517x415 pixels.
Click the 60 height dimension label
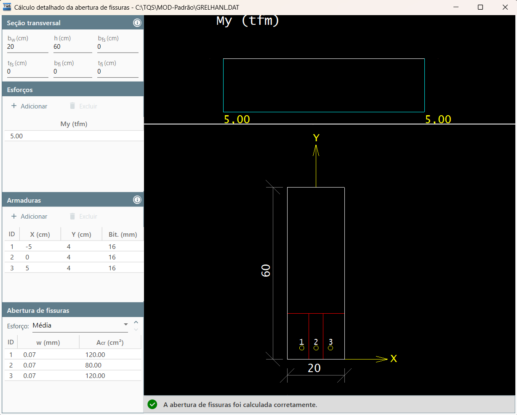266,270
